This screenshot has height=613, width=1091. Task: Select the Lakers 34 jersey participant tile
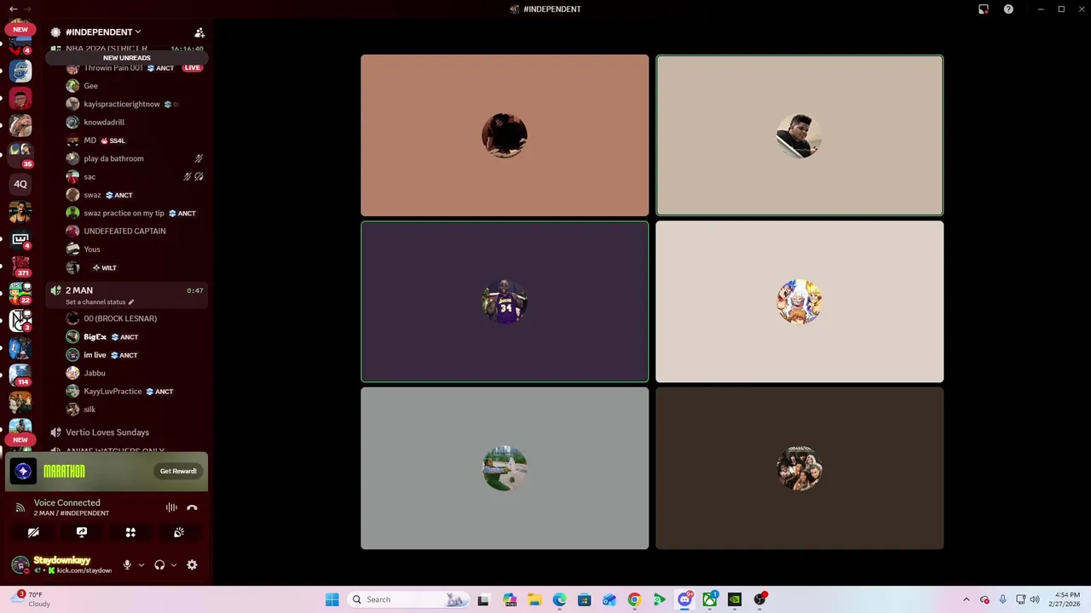pyautogui.click(x=505, y=301)
